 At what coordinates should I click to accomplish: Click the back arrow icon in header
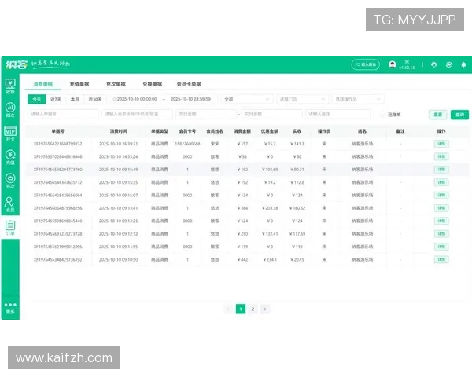[x=433, y=64]
